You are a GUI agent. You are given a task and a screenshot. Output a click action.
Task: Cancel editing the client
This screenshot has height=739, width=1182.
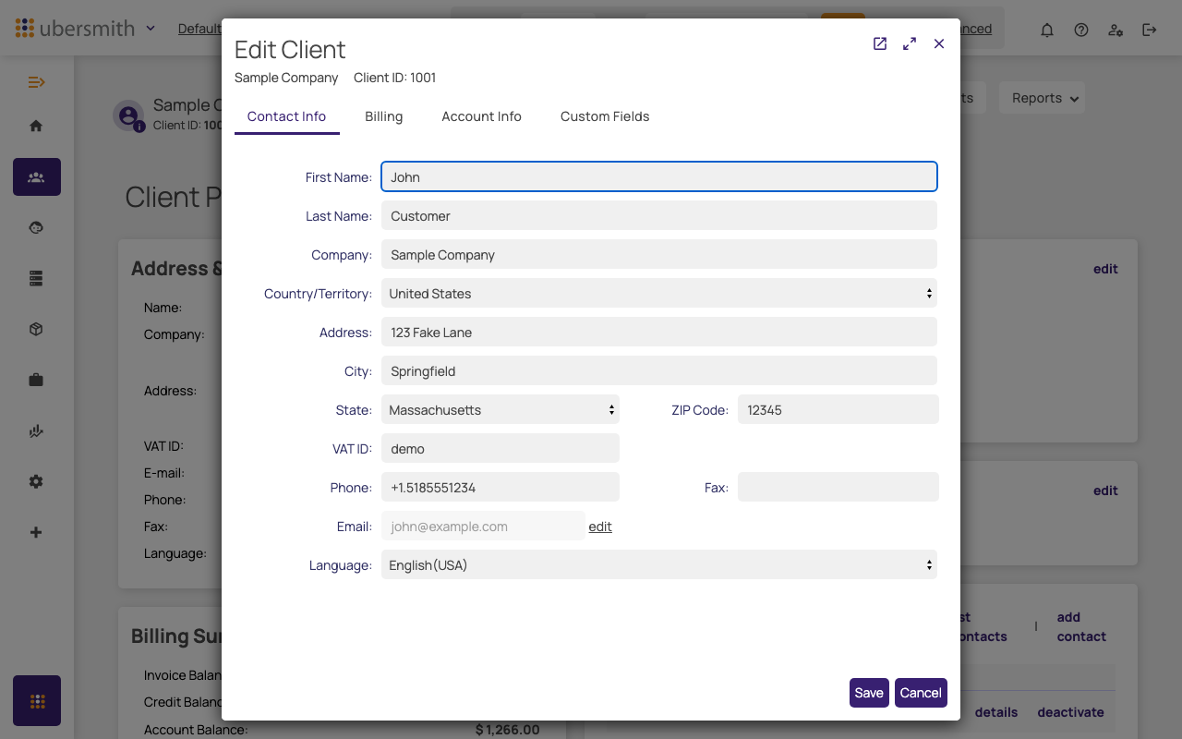coord(921,693)
